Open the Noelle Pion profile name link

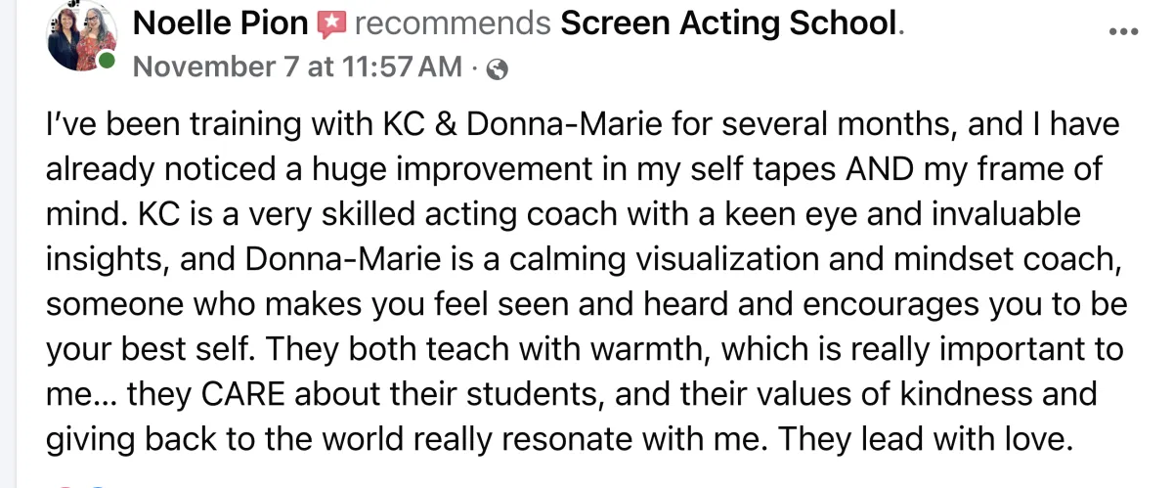pos(220,24)
